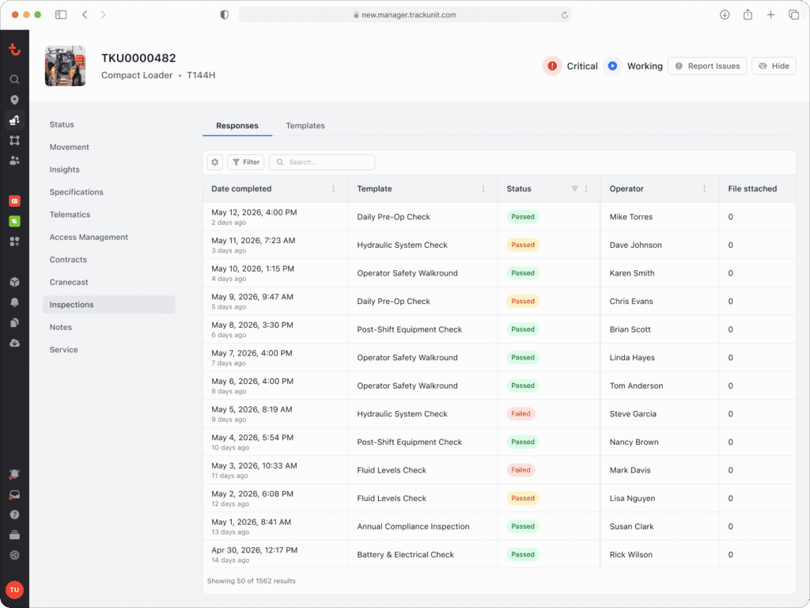
Task: Click the Safari privacy shield icon
Action: click(224, 15)
